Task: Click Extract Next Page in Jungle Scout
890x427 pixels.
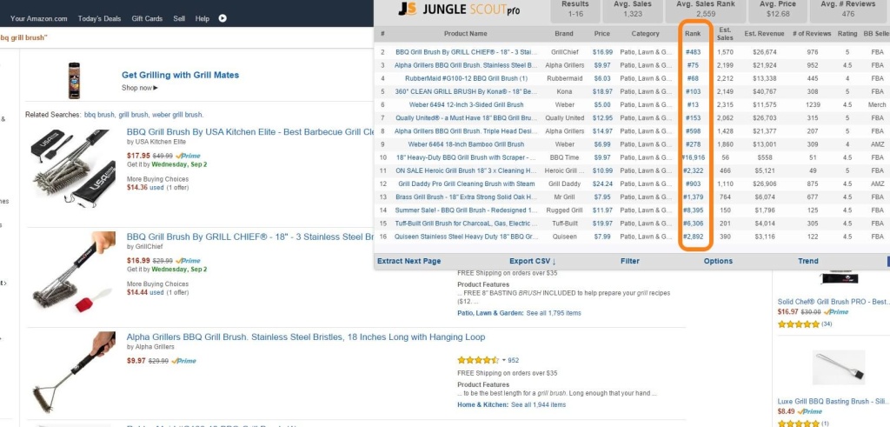Action: (x=408, y=261)
